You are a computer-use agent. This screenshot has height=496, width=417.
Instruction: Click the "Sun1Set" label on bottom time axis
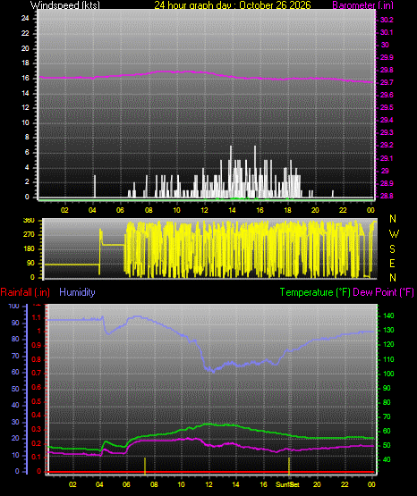[x=287, y=484]
